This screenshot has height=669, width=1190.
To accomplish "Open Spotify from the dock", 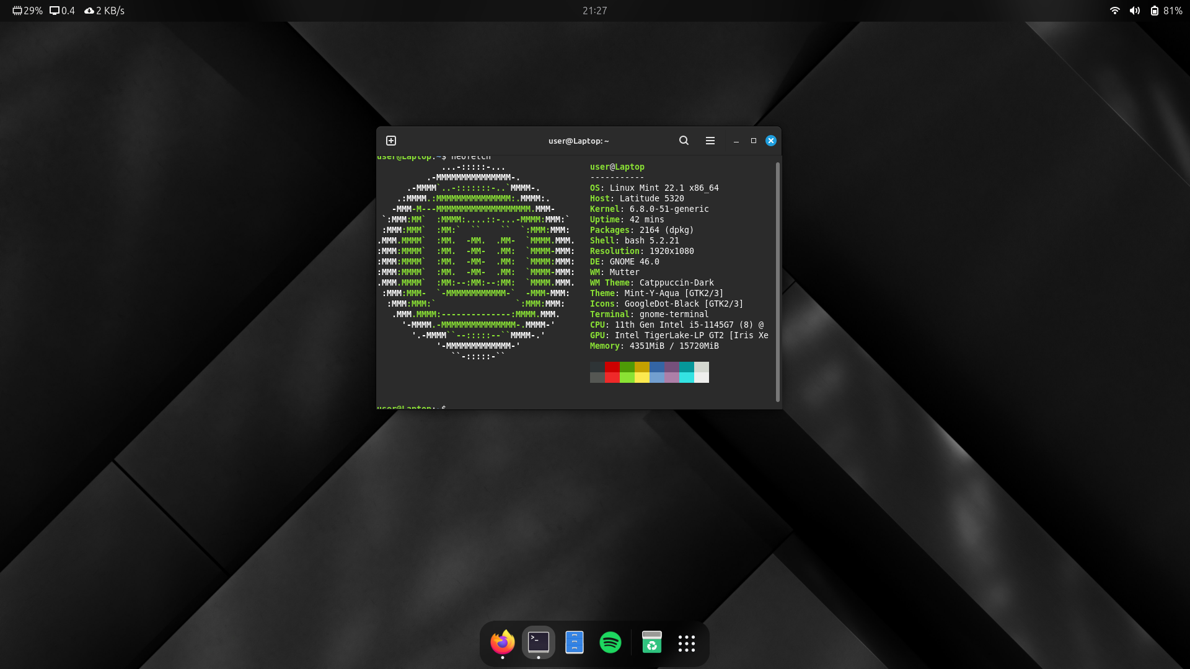I will 610,642.
